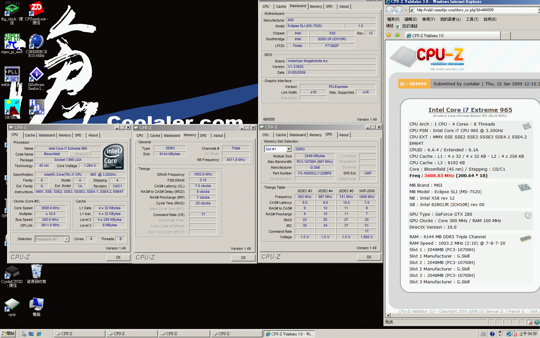The image size is (540, 338).
Task: Click the Part Number F3-16000CL7-2GBPS field
Action: (315, 173)
